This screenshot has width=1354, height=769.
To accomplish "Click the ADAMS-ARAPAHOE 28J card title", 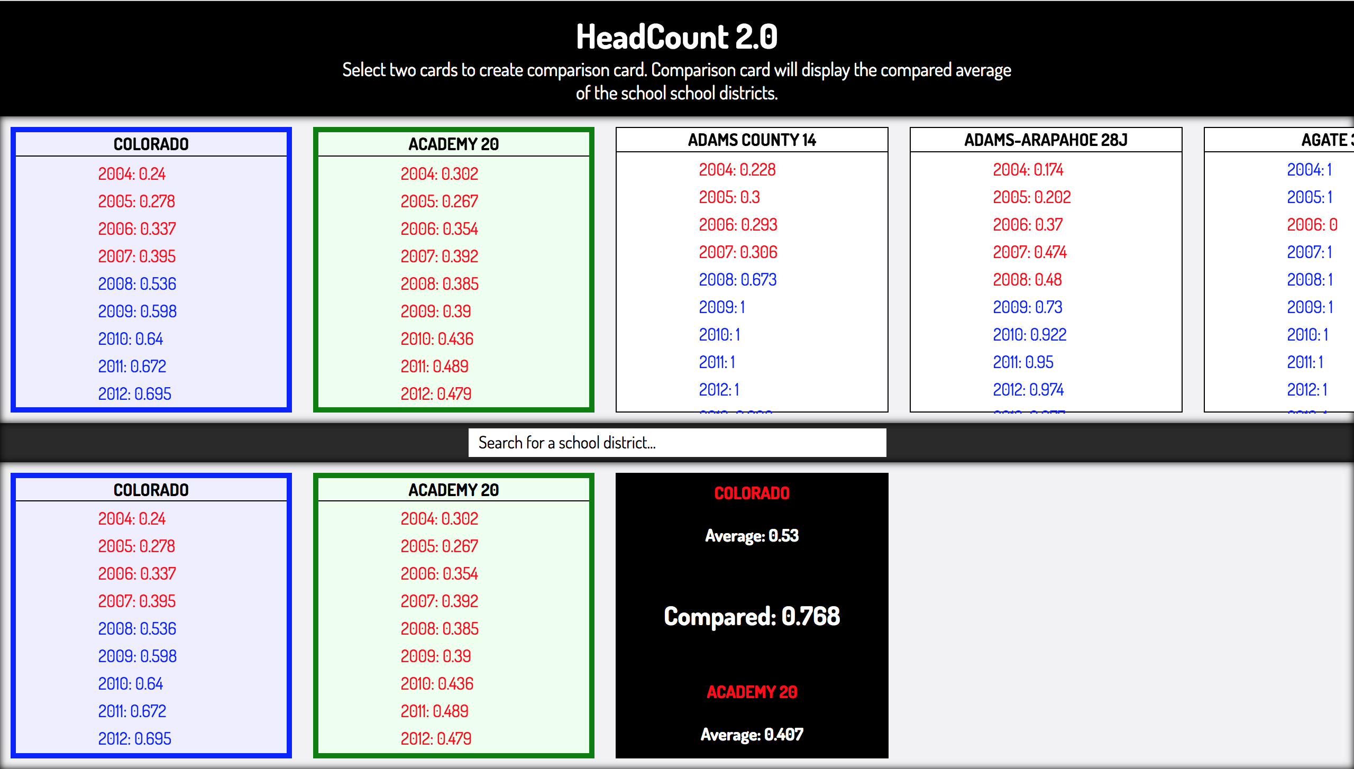I will (1046, 140).
